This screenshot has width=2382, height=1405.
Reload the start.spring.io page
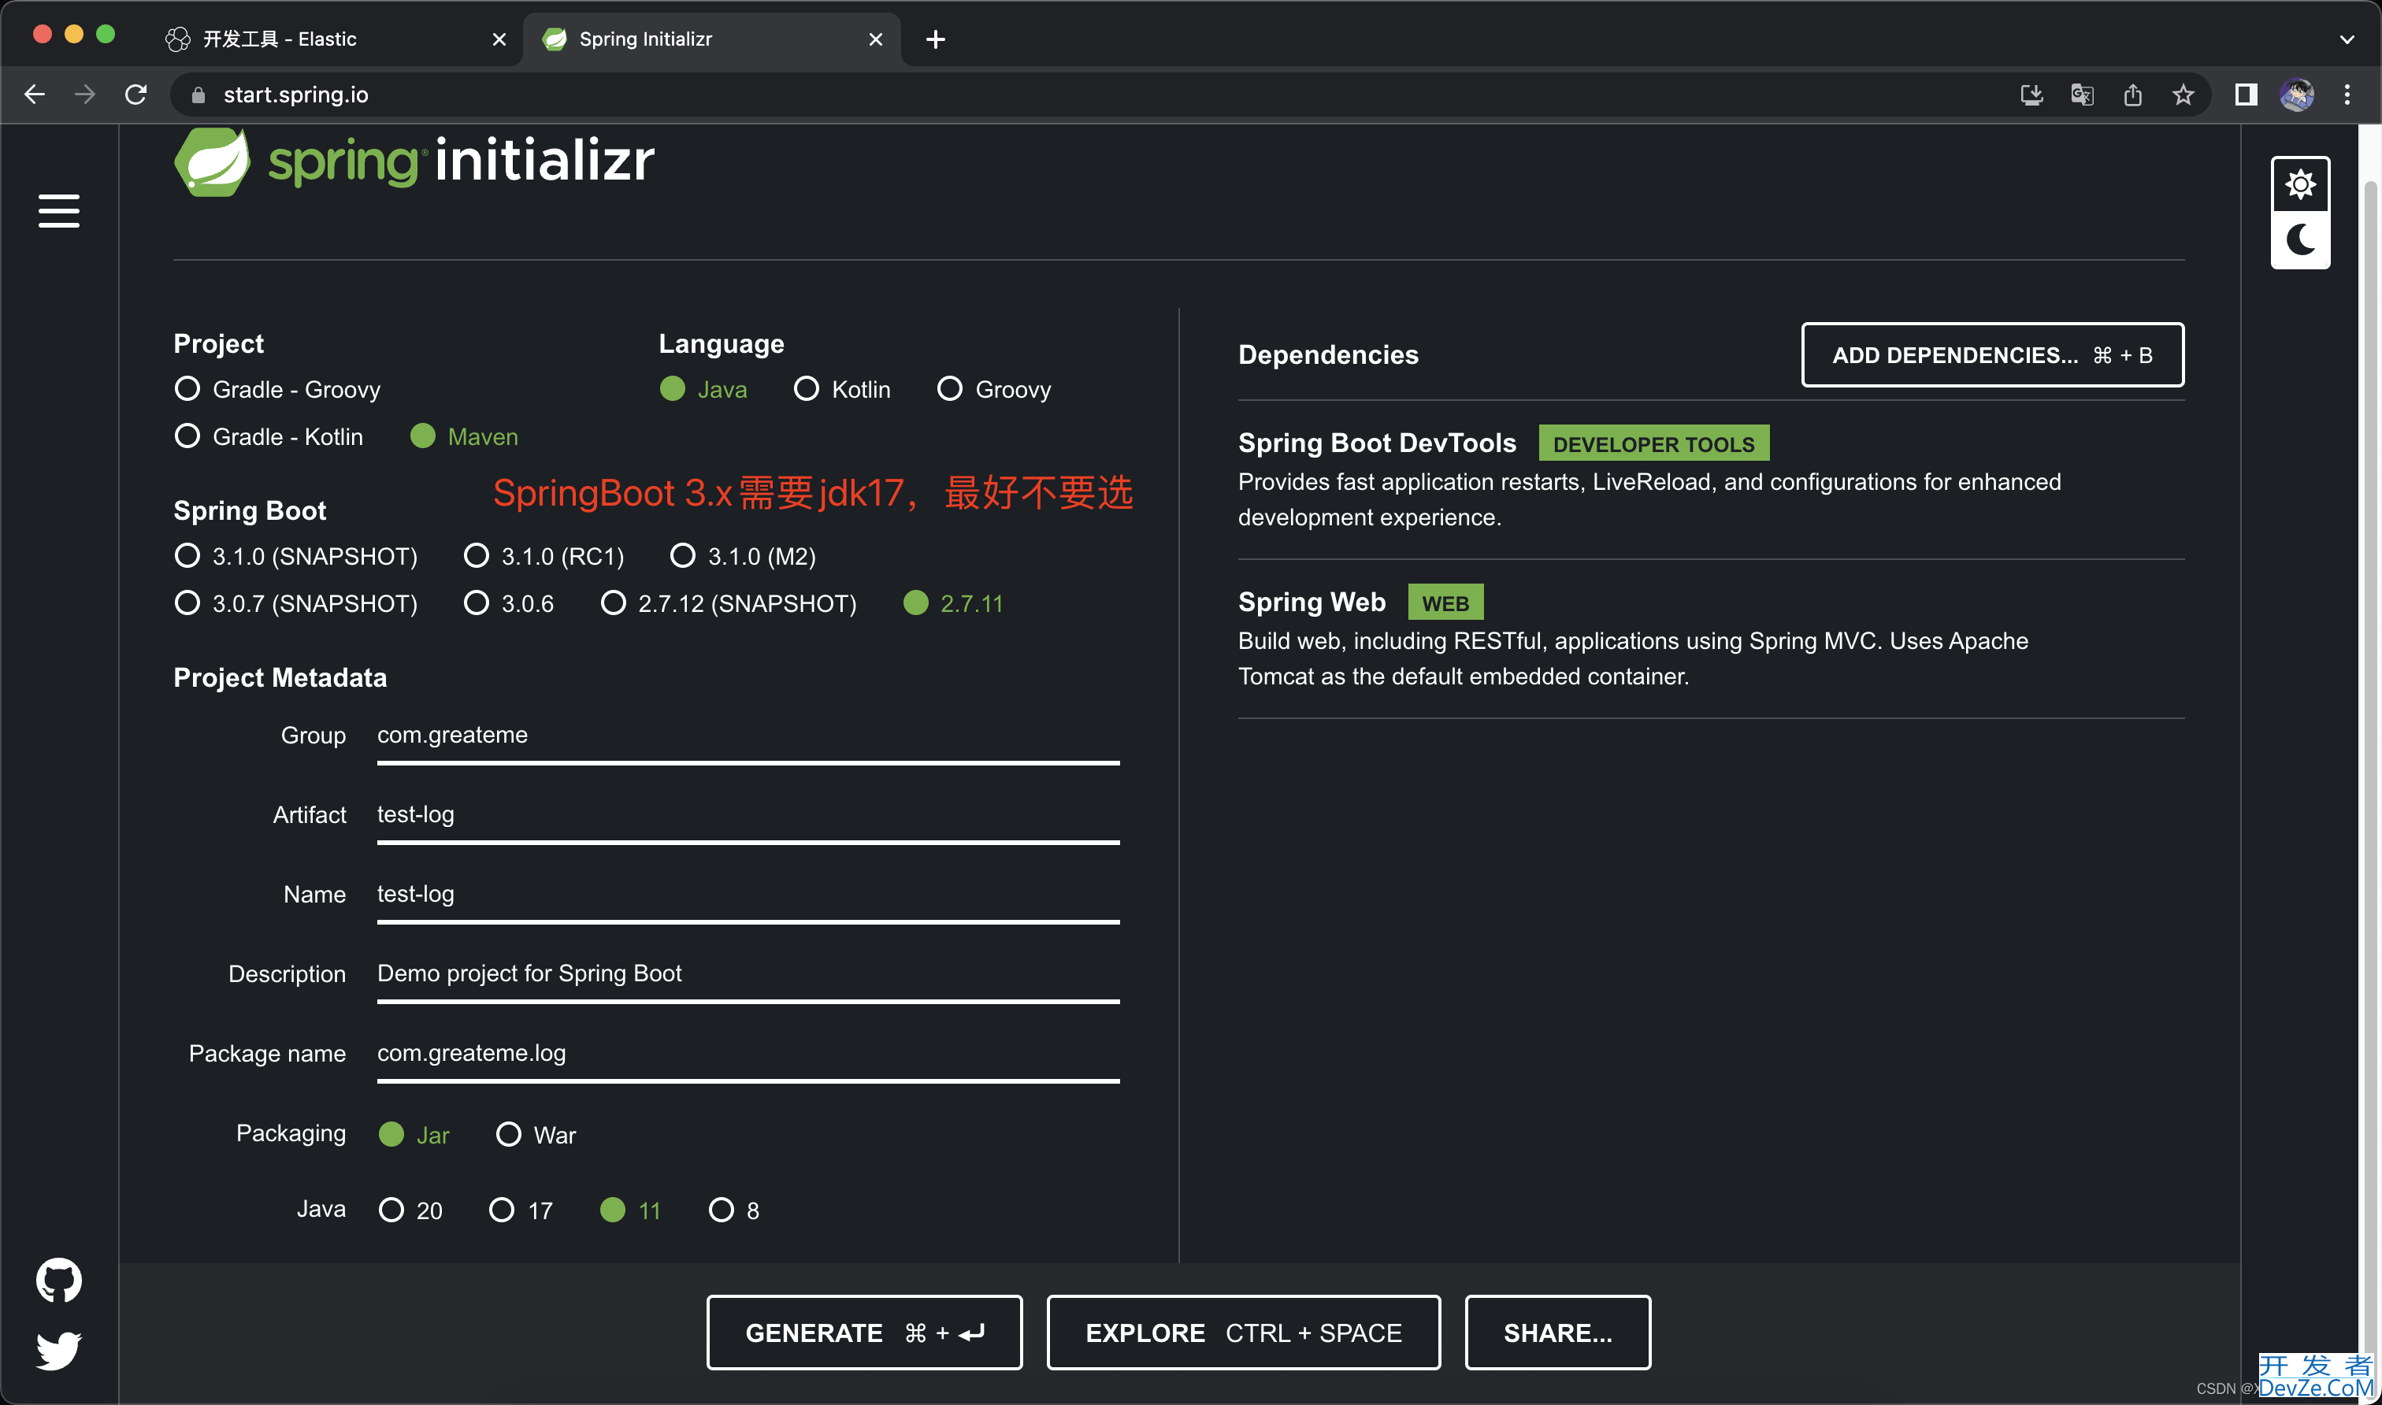click(136, 95)
